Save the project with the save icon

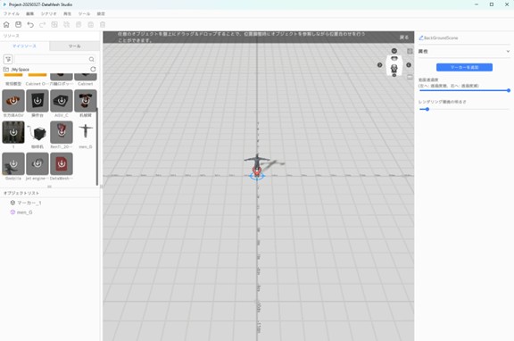(x=19, y=25)
